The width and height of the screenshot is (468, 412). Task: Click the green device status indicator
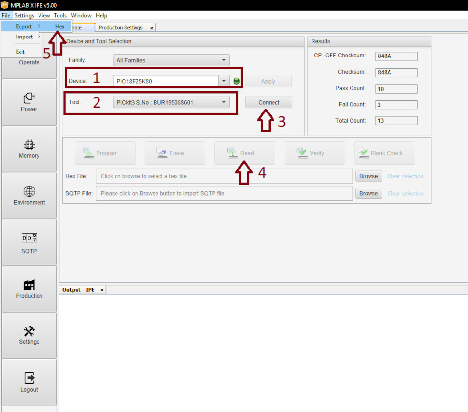[236, 81]
